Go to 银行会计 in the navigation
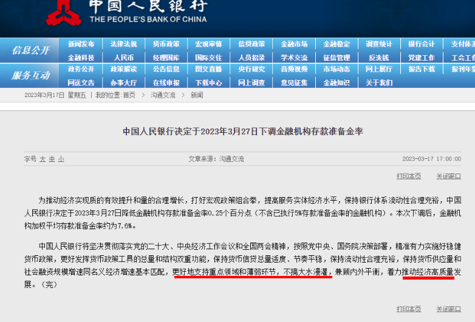This screenshot has height=322, width=475. [x=422, y=44]
